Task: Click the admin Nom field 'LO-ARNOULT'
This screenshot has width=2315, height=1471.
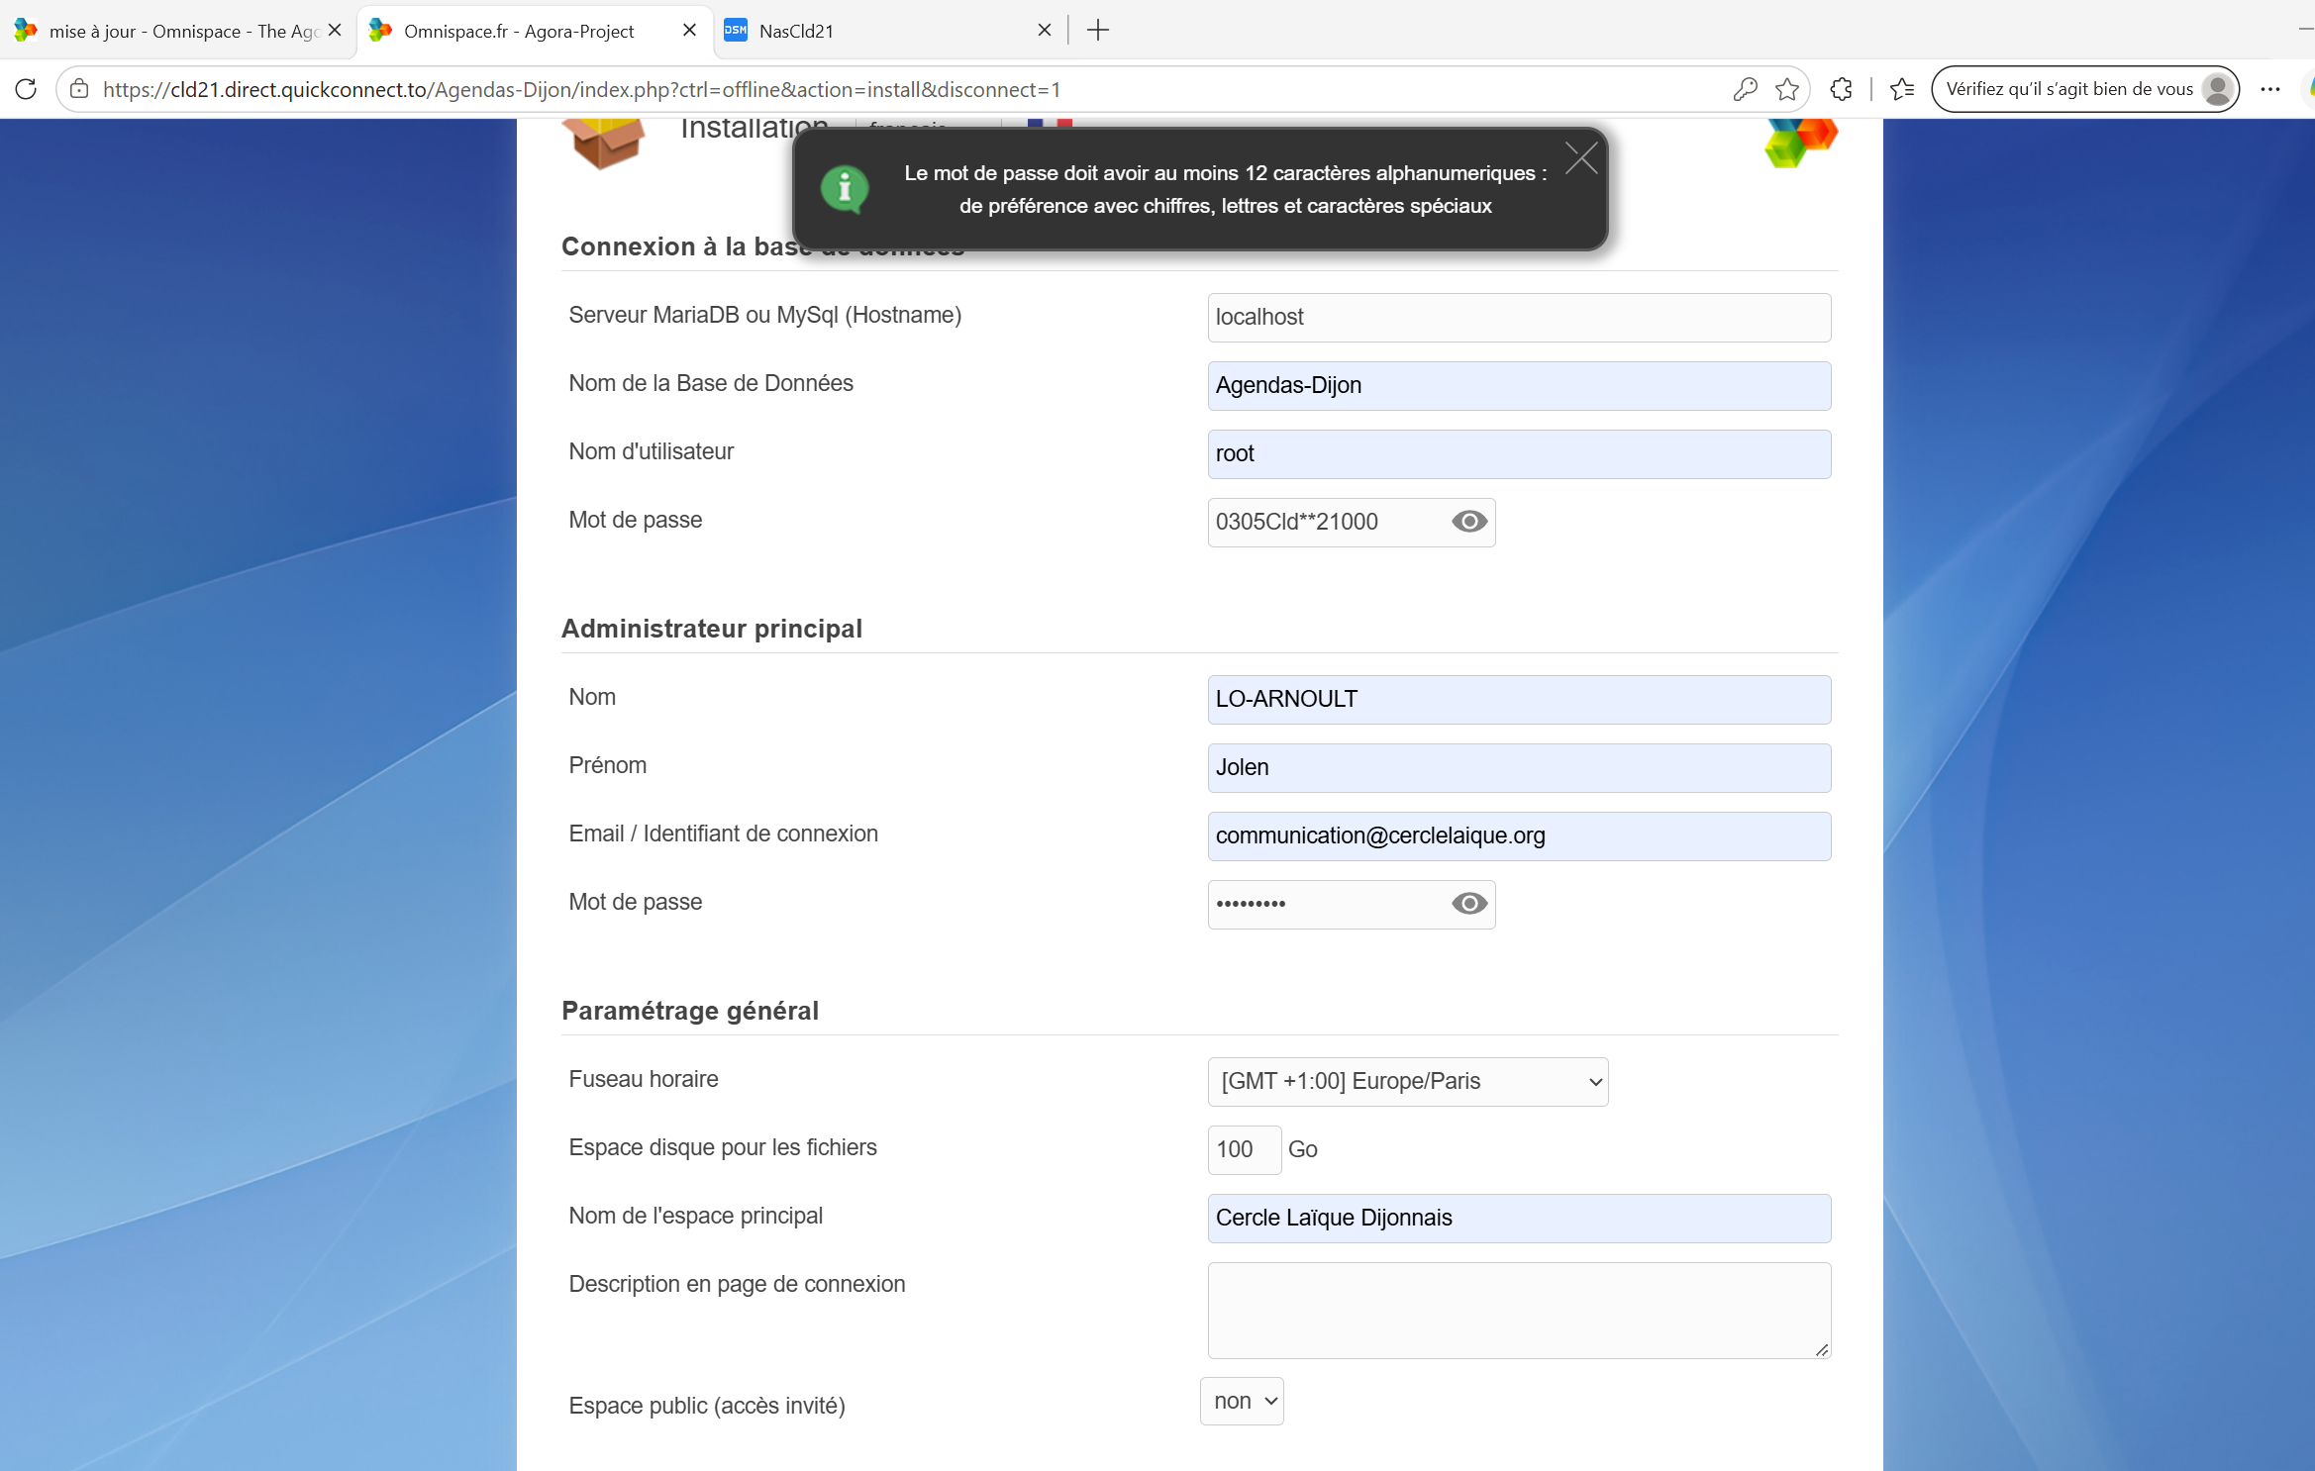Action: (x=1519, y=700)
